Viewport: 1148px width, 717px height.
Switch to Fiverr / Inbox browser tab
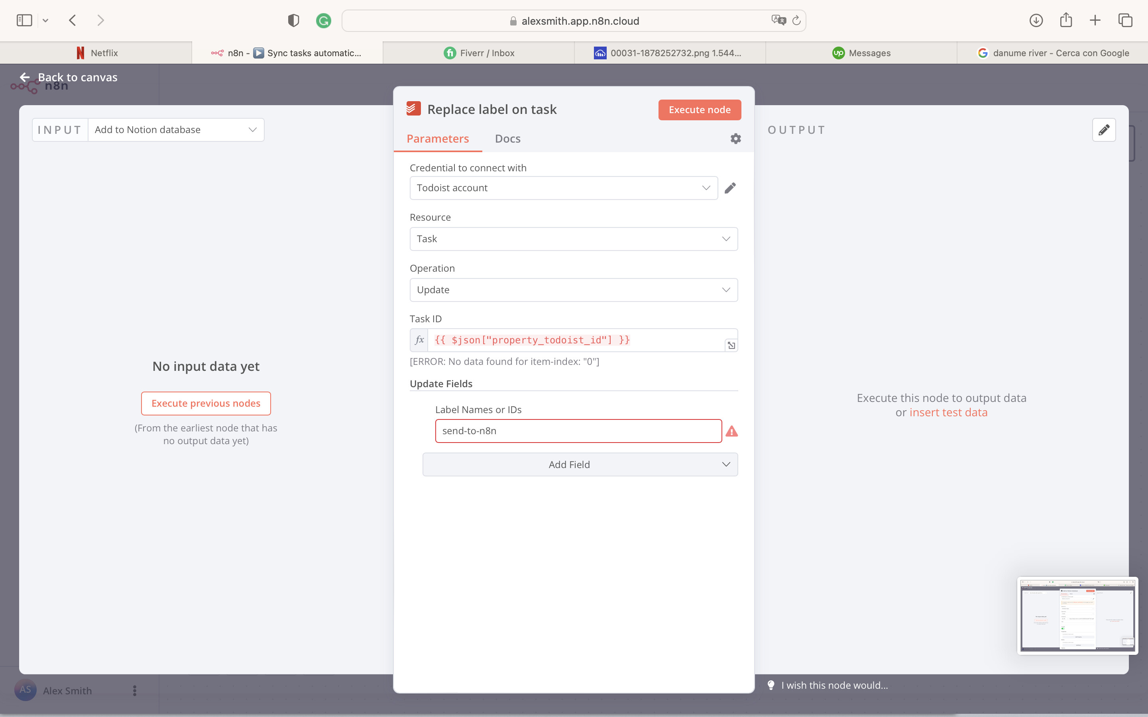[479, 53]
